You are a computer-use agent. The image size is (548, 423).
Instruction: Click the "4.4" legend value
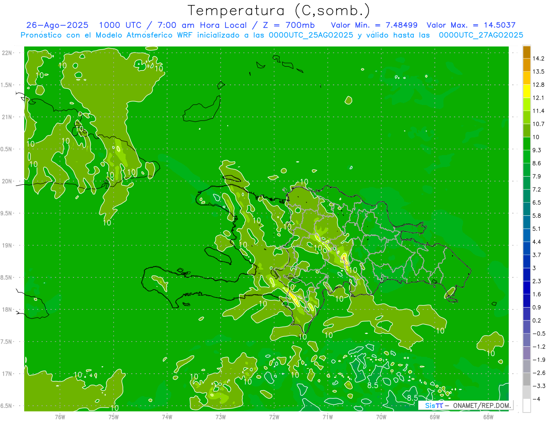tap(537, 242)
